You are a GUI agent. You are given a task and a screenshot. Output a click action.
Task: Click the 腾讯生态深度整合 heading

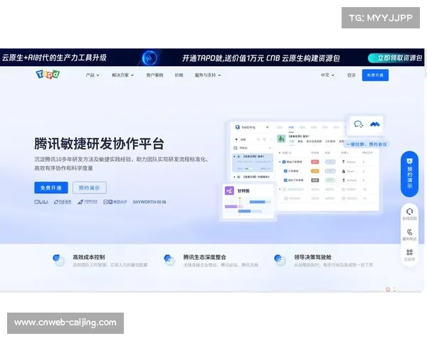[204, 257]
